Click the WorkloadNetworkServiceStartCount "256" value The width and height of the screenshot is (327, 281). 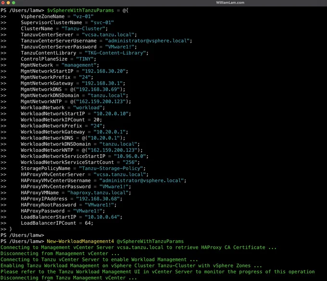tap(130, 162)
